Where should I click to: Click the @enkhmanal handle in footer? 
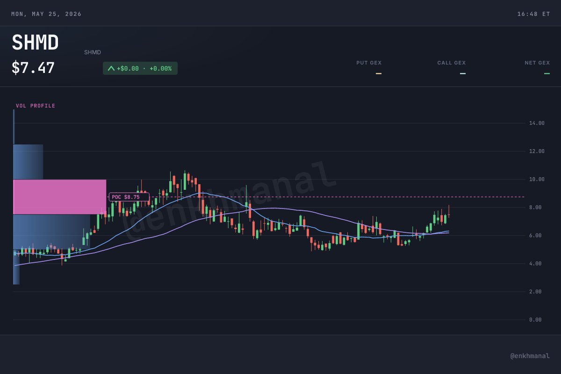click(x=530, y=356)
